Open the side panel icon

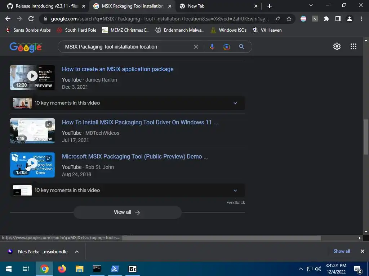click(x=338, y=19)
